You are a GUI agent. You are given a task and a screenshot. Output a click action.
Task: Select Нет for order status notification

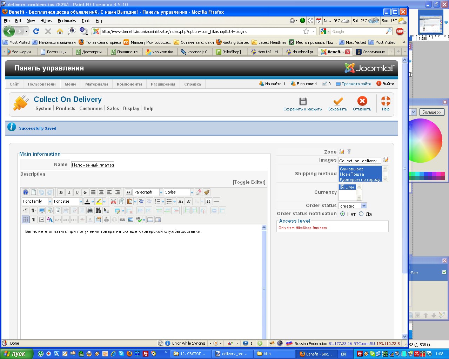(343, 214)
